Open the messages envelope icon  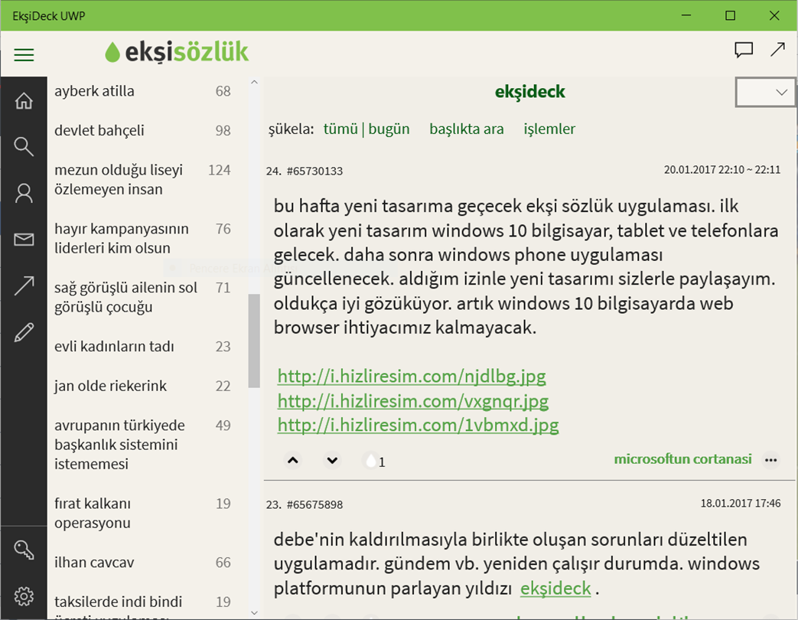tap(24, 240)
